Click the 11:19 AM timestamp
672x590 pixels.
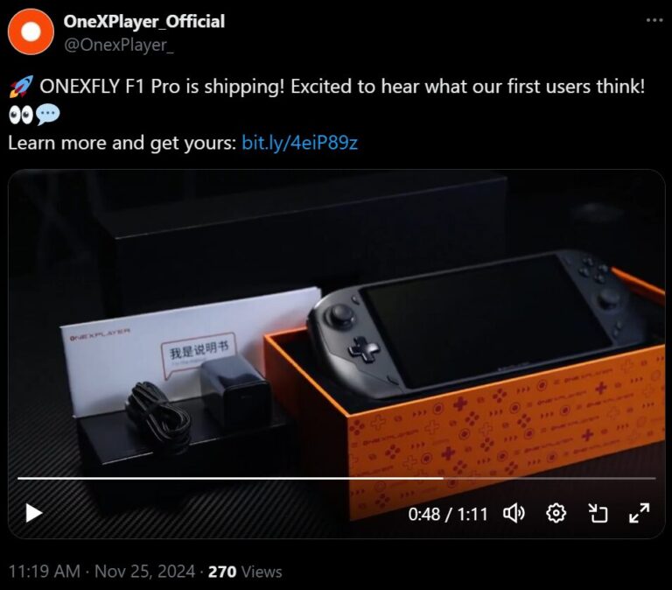[x=45, y=571]
